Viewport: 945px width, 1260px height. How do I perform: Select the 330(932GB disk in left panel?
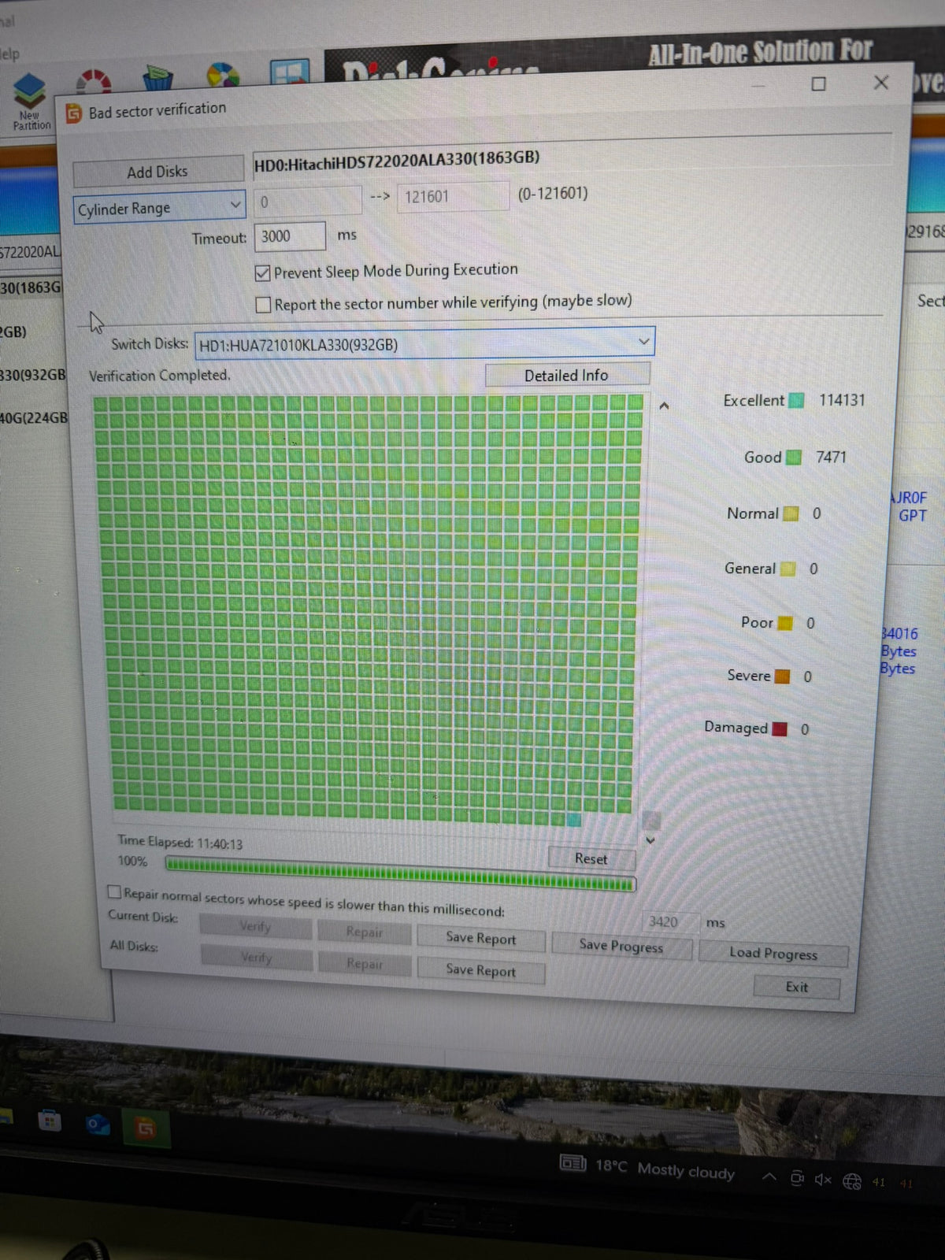(33, 374)
